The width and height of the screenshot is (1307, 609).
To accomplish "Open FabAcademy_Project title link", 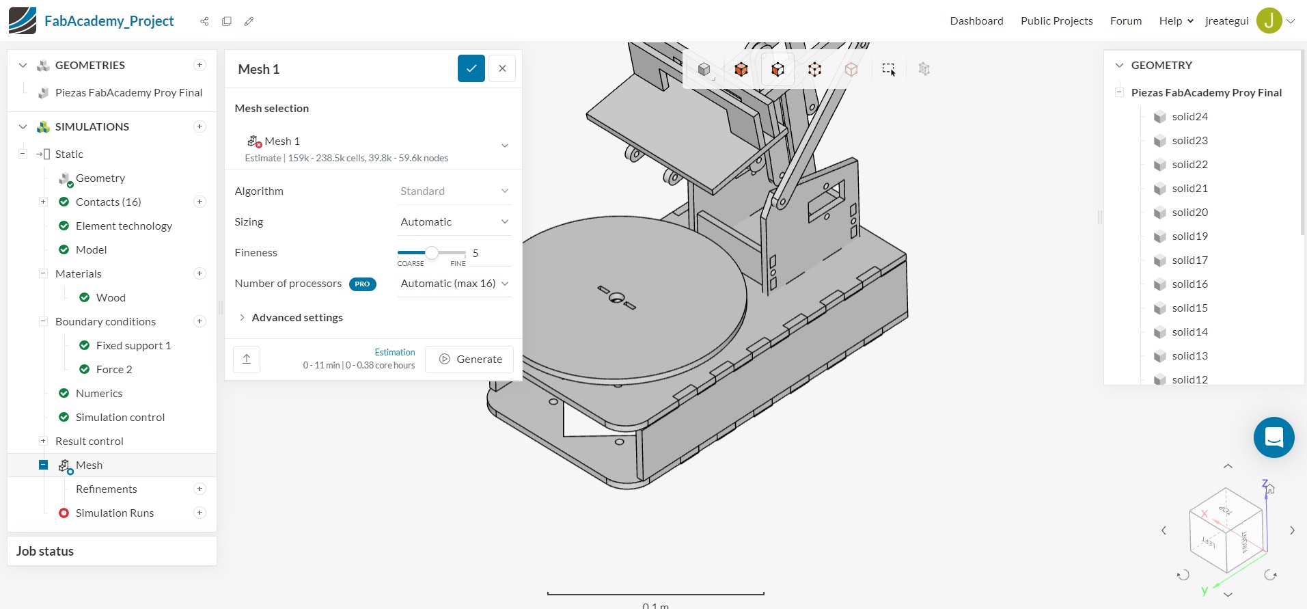I will coord(109,21).
